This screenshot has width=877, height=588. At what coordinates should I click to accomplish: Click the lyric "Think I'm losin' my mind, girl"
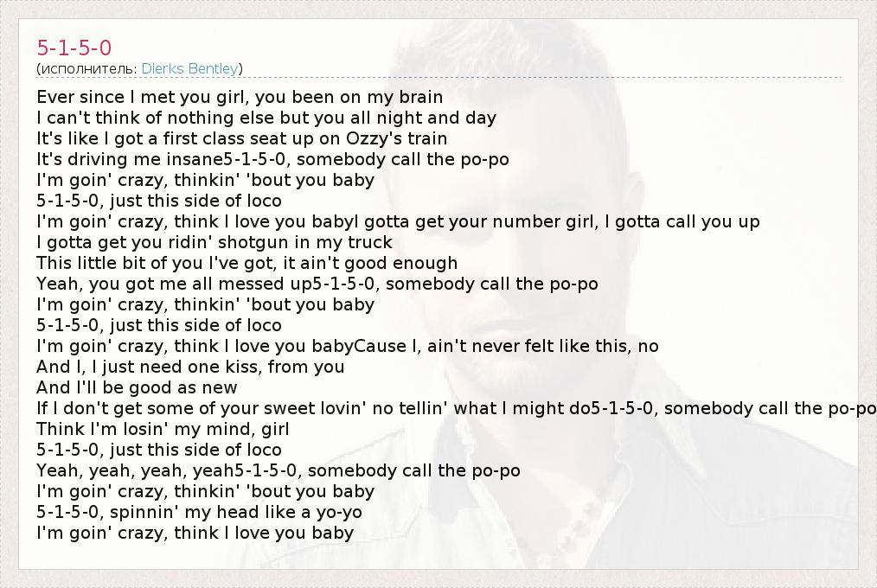tap(163, 429)
